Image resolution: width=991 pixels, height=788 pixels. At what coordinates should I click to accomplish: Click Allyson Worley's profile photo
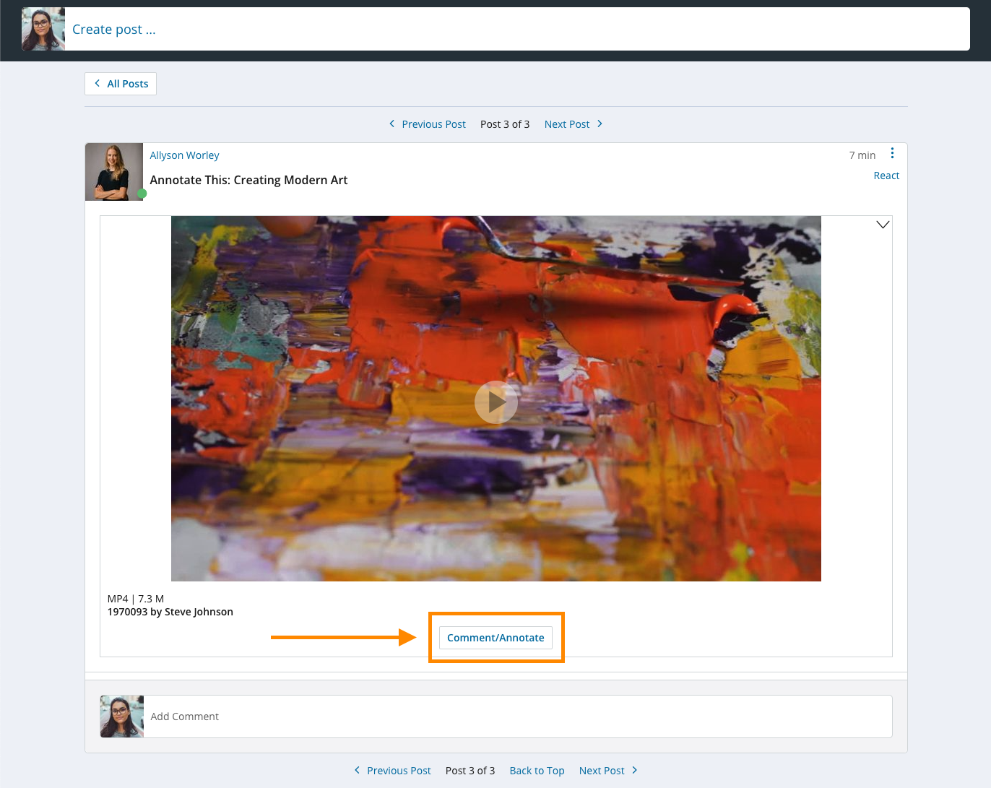(114, 172)
